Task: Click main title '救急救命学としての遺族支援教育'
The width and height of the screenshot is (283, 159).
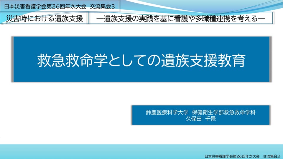Action: coord(141,60)
